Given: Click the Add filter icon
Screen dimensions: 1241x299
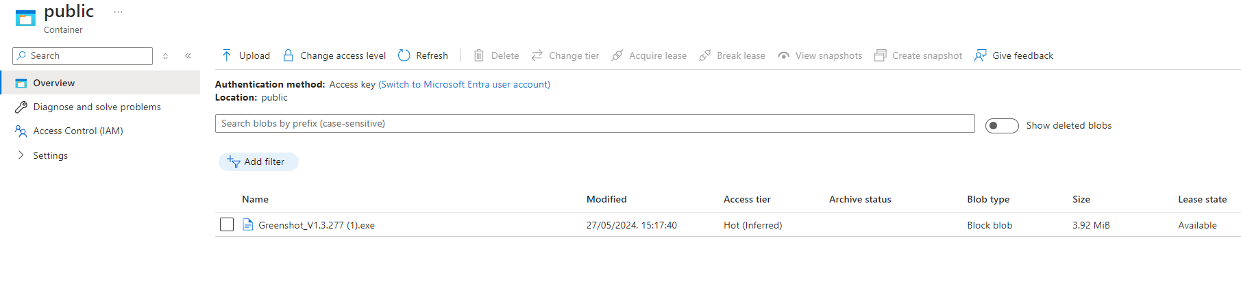Looking at the screenshot, I should [234, 162].
